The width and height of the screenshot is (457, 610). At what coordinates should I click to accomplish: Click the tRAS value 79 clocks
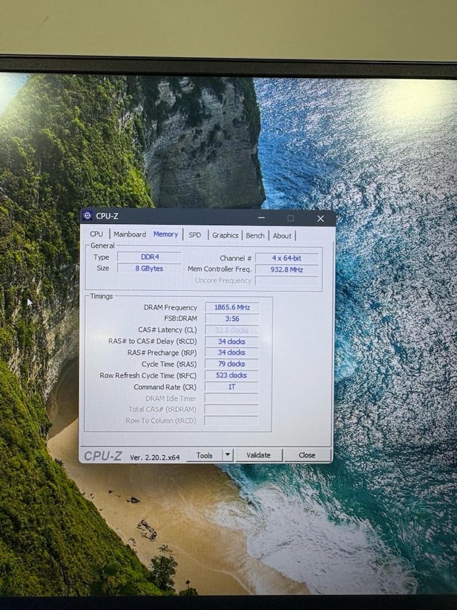tap(232, 364)
